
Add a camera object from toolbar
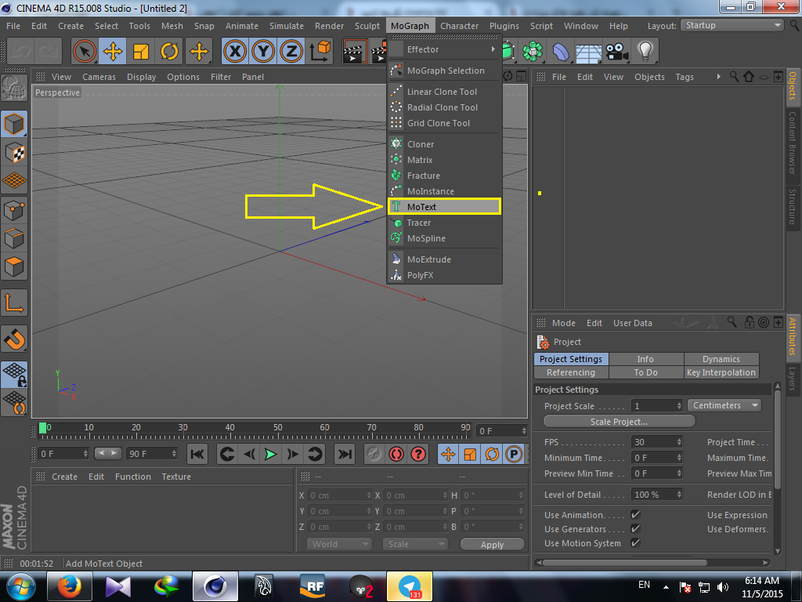(617, 52)
